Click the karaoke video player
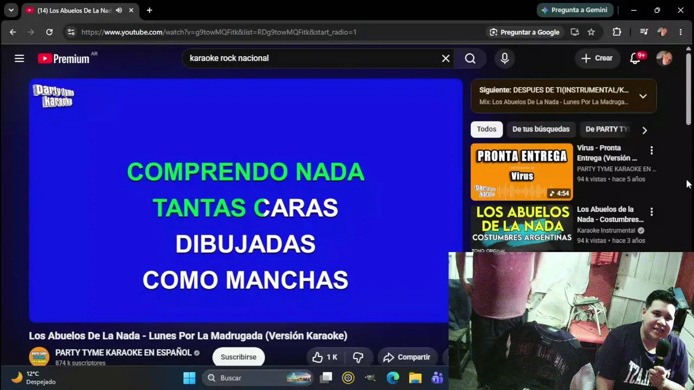The image size is (694, 390). [x=246, y=201]
